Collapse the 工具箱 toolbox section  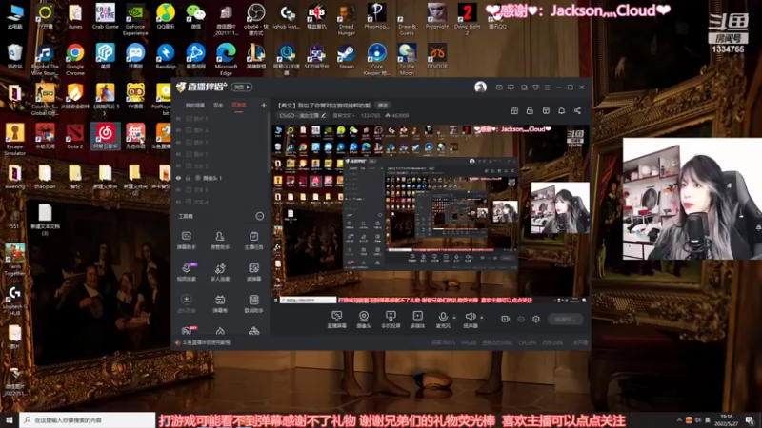259,216
